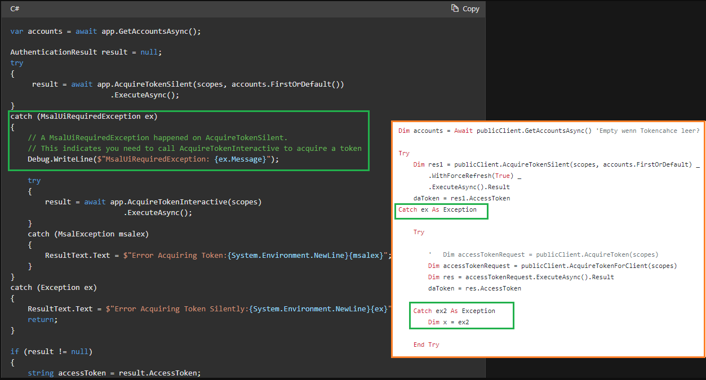Click 'catch (Exception ex)' line

pos(54,287)
